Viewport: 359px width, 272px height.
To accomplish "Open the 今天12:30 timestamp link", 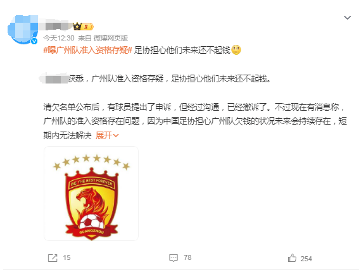I will [x=59, y=38].
